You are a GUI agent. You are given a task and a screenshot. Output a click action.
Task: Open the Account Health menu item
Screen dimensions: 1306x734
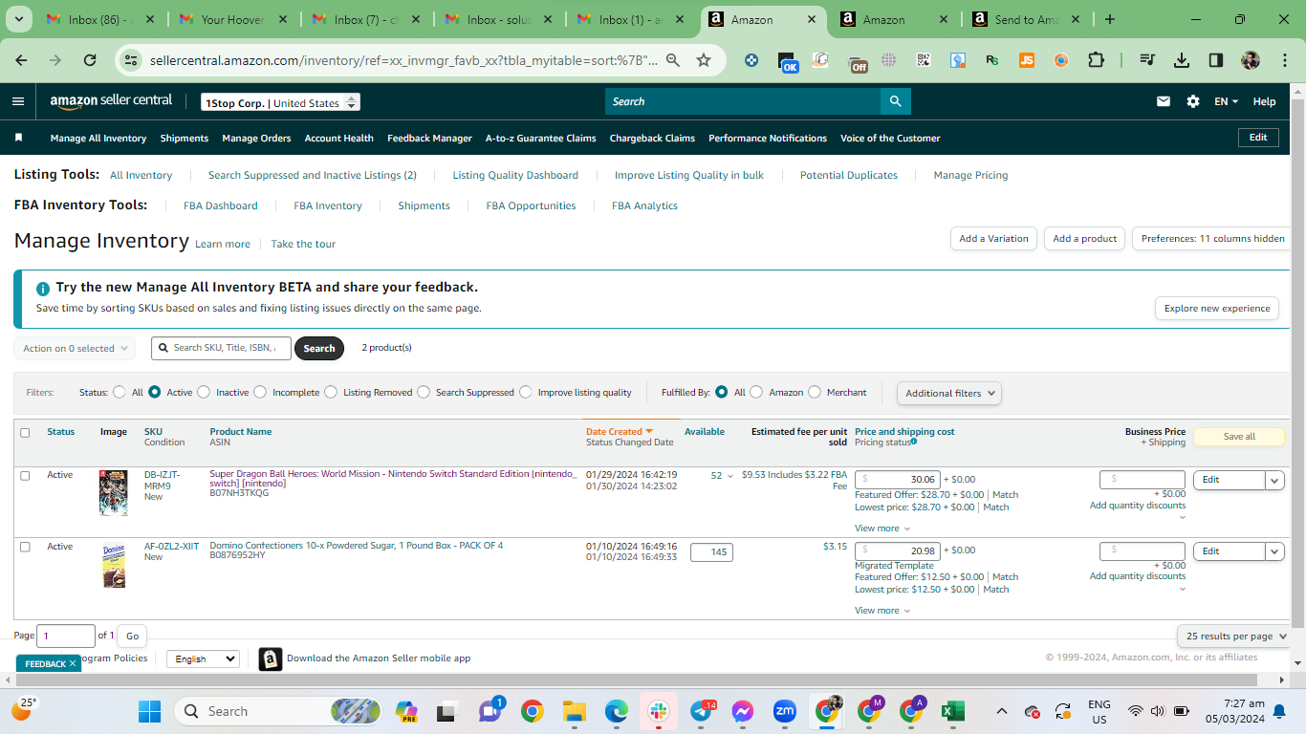339,138
